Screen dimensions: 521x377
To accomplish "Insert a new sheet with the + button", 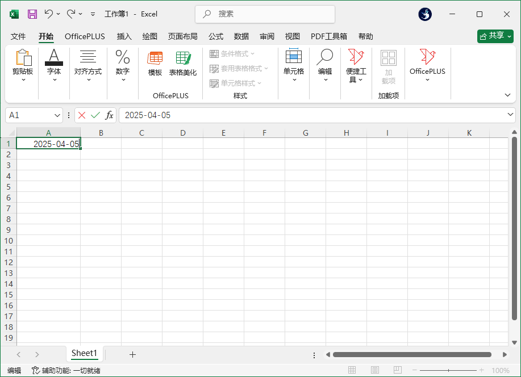I will 132,354.
